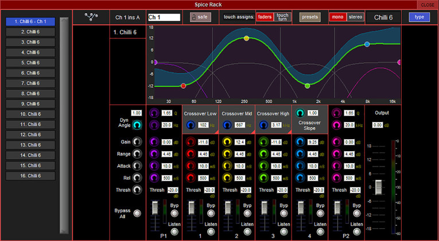Click the Ch 1 ins A label
This screenshot has height=241, width=439.
point(127,17)
